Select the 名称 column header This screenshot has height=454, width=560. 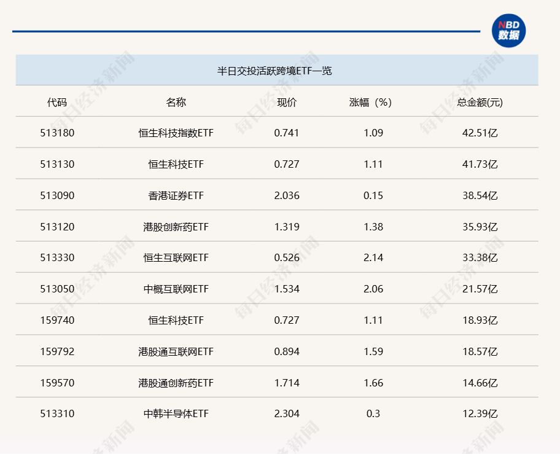176,102
